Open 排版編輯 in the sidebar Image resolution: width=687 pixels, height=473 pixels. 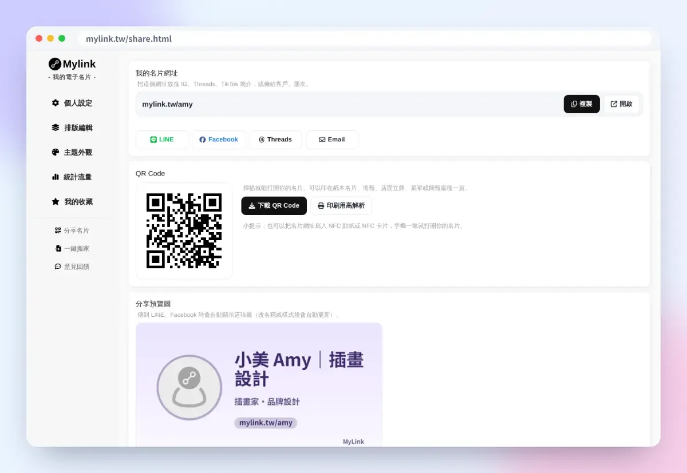pos(72,128)
